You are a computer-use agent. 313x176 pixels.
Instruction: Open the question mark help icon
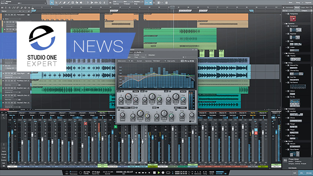click(87, 3)
